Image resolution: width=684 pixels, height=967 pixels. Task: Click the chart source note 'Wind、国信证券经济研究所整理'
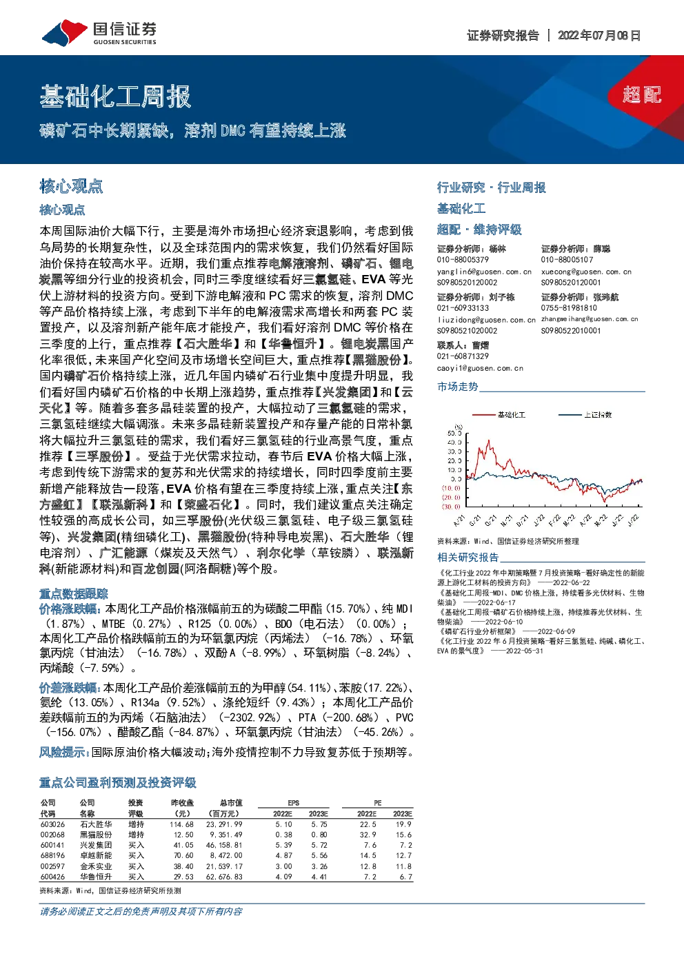pos(527,541)
